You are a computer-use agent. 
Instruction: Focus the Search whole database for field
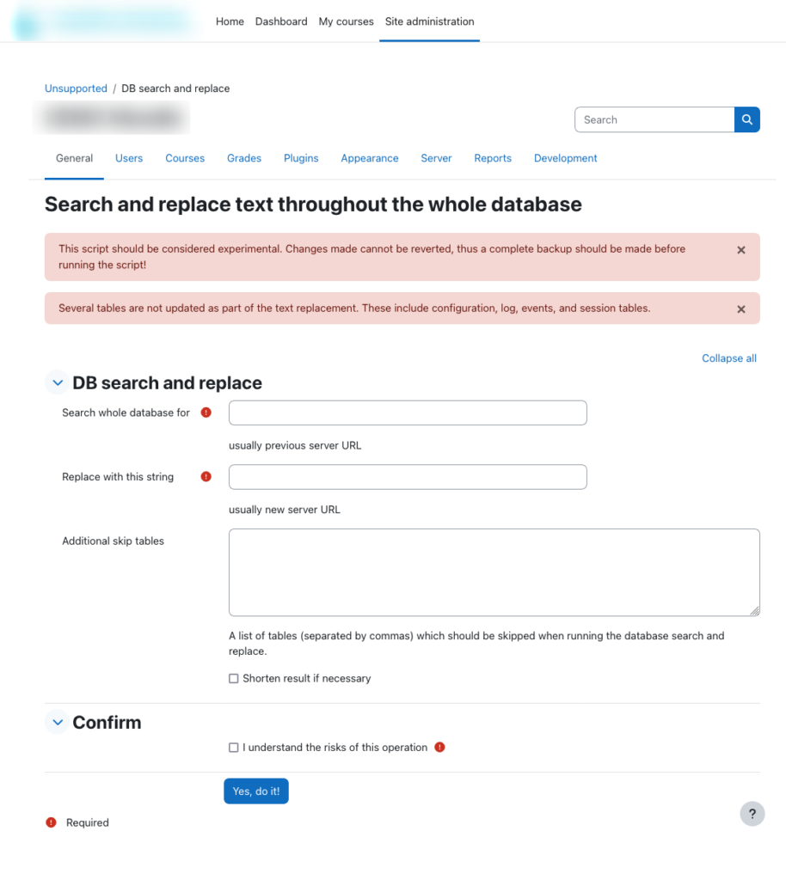pos(408,412)
